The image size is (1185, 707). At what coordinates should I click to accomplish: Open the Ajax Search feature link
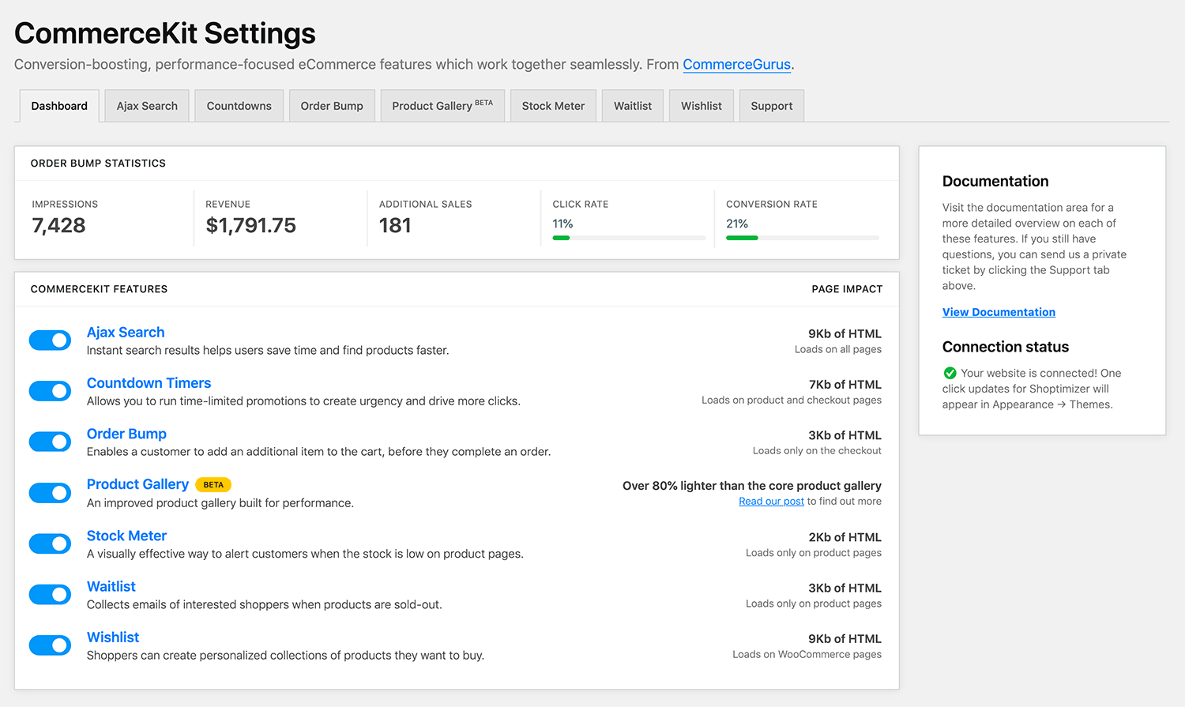coord(126,333)
